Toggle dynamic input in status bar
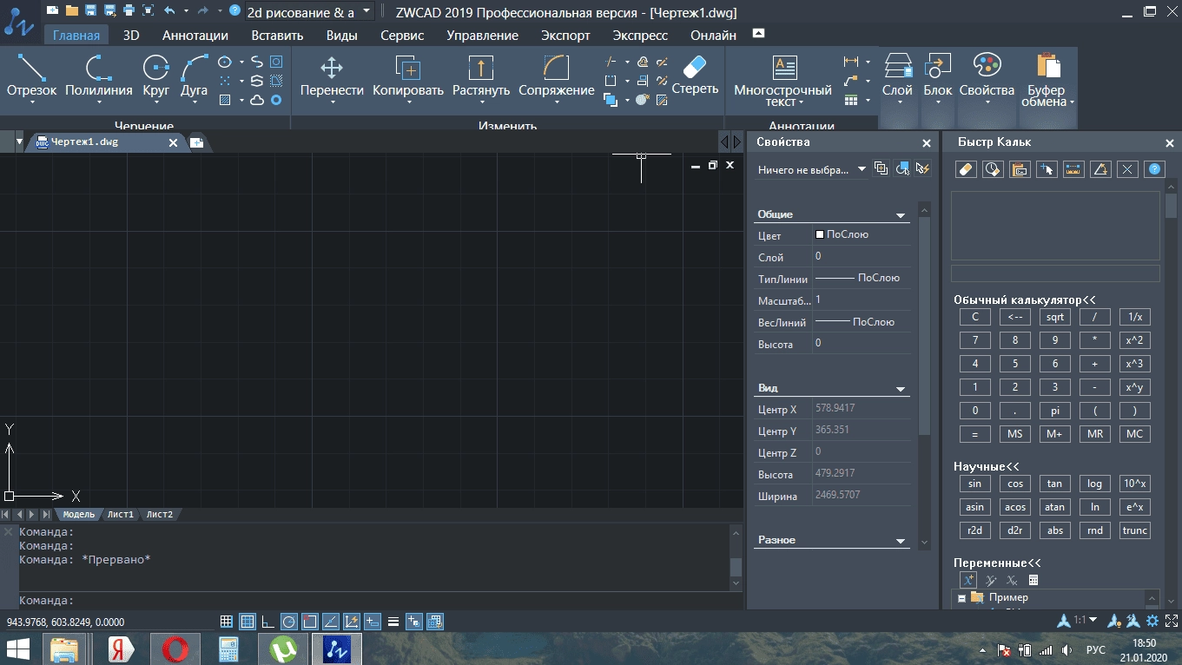This screenshot has width=1182, height=665. point(373,622)
